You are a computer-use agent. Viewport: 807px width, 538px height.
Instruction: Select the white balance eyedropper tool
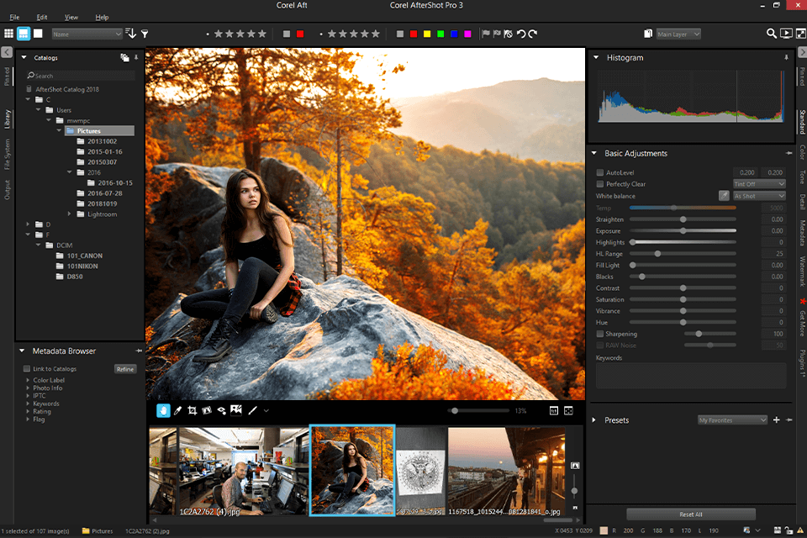pos(177,410)
